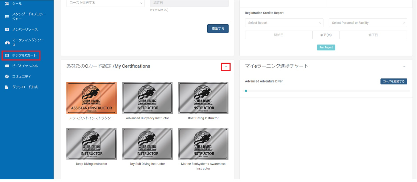Click the marketing resources icon
Screen dimensions: 417x182
[x=7, y=42]
